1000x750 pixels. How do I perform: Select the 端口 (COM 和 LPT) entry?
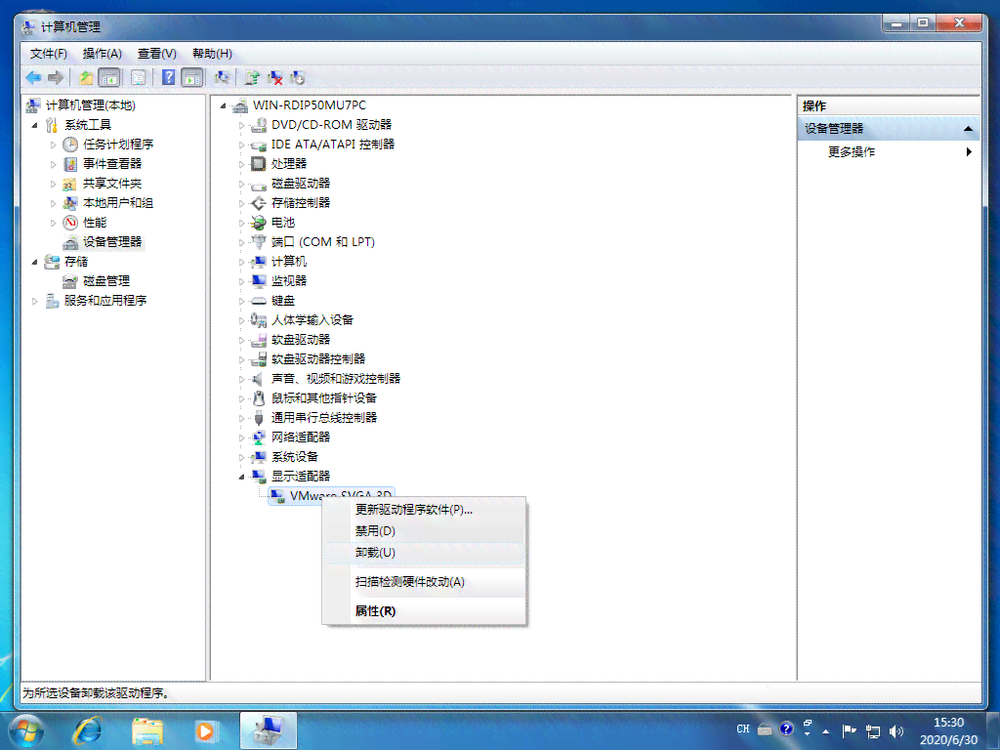[x=322, y=242]
